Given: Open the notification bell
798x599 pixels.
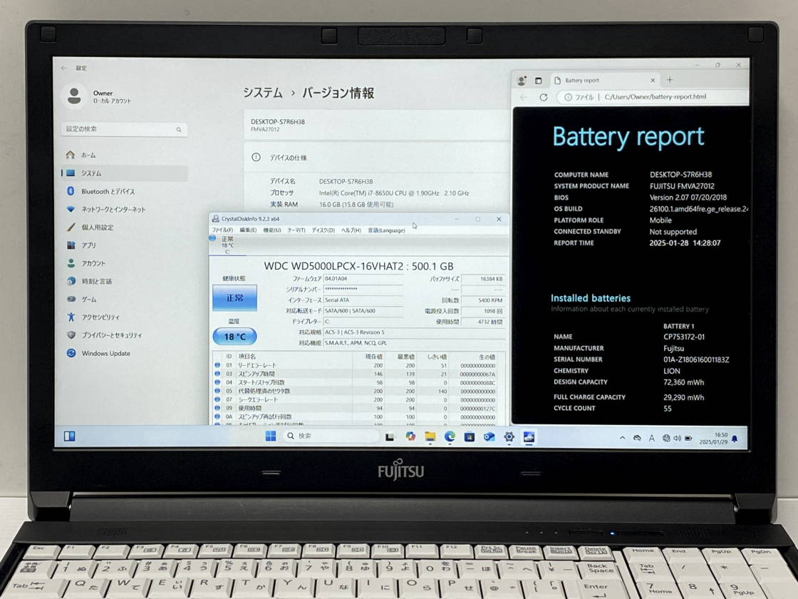Looking at the screenshot, I should point(735,439).
